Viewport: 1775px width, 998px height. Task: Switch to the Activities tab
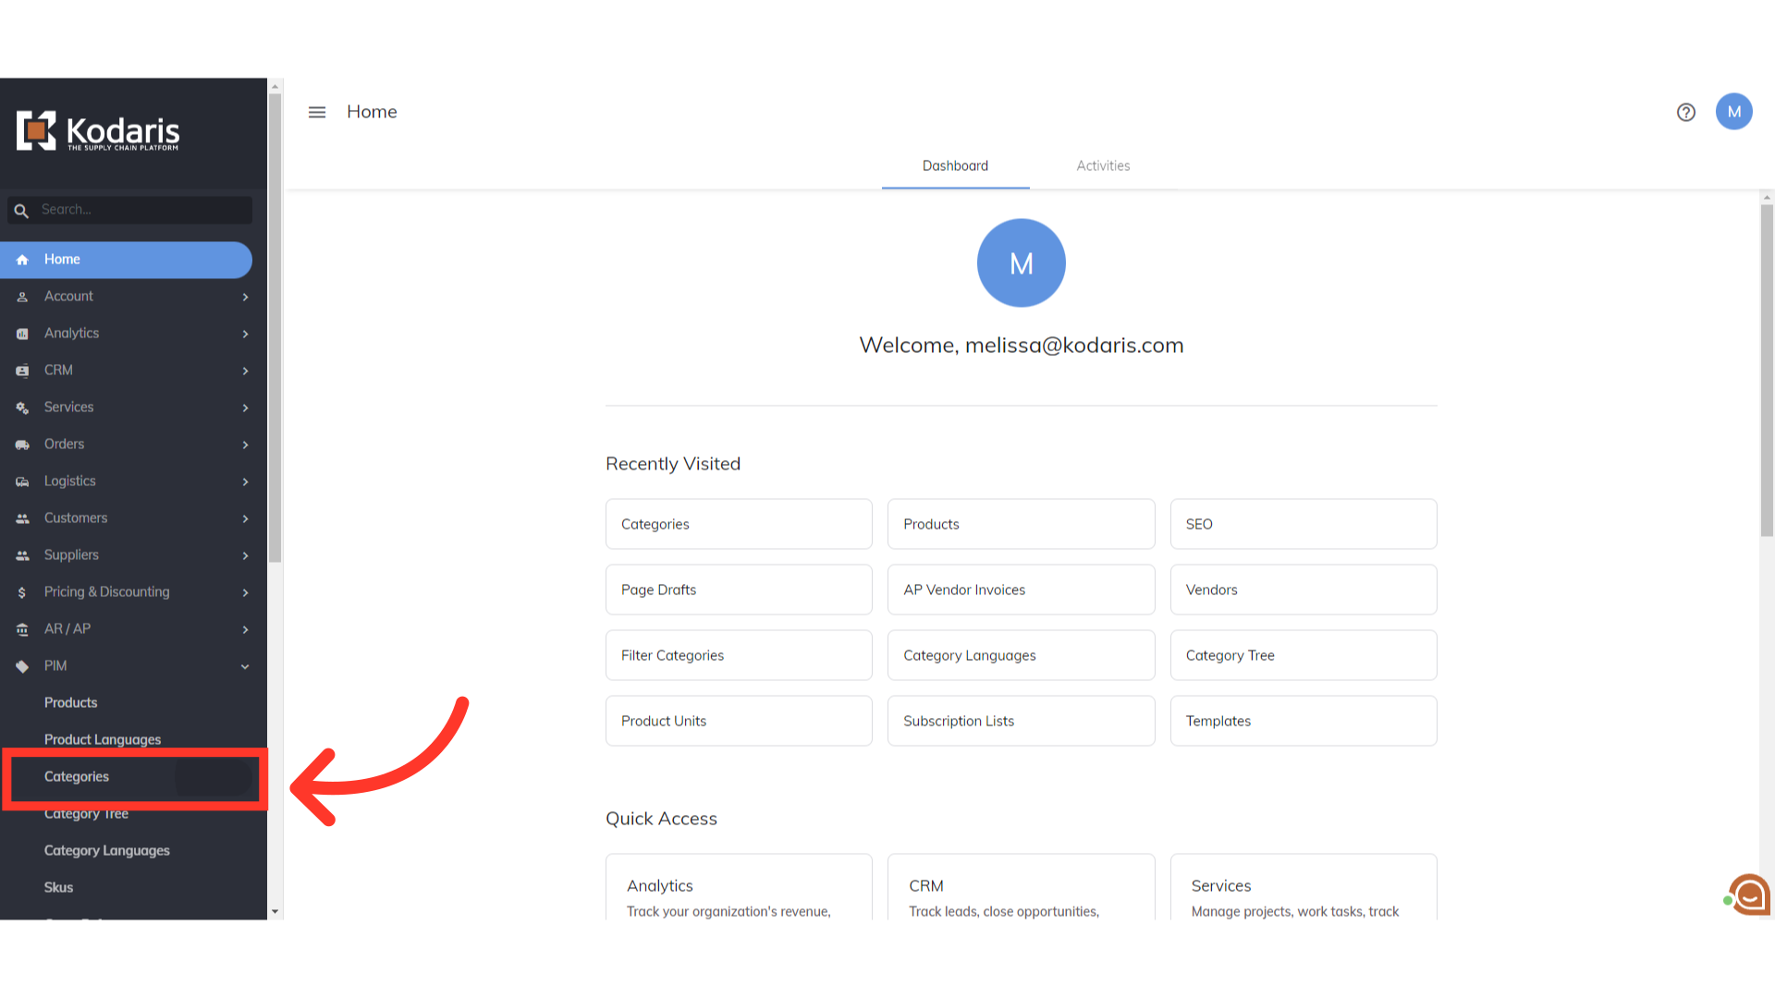(1103, 166)
